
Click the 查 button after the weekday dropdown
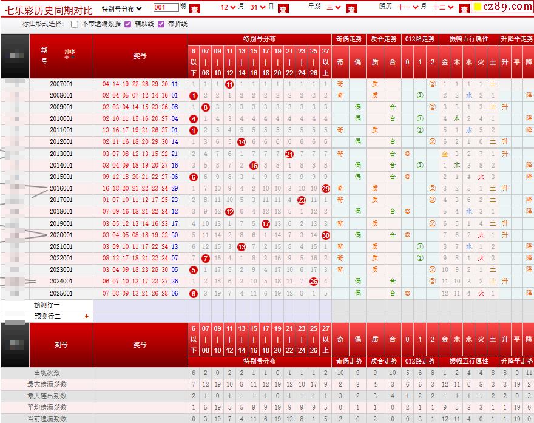(x=351, y=8)
